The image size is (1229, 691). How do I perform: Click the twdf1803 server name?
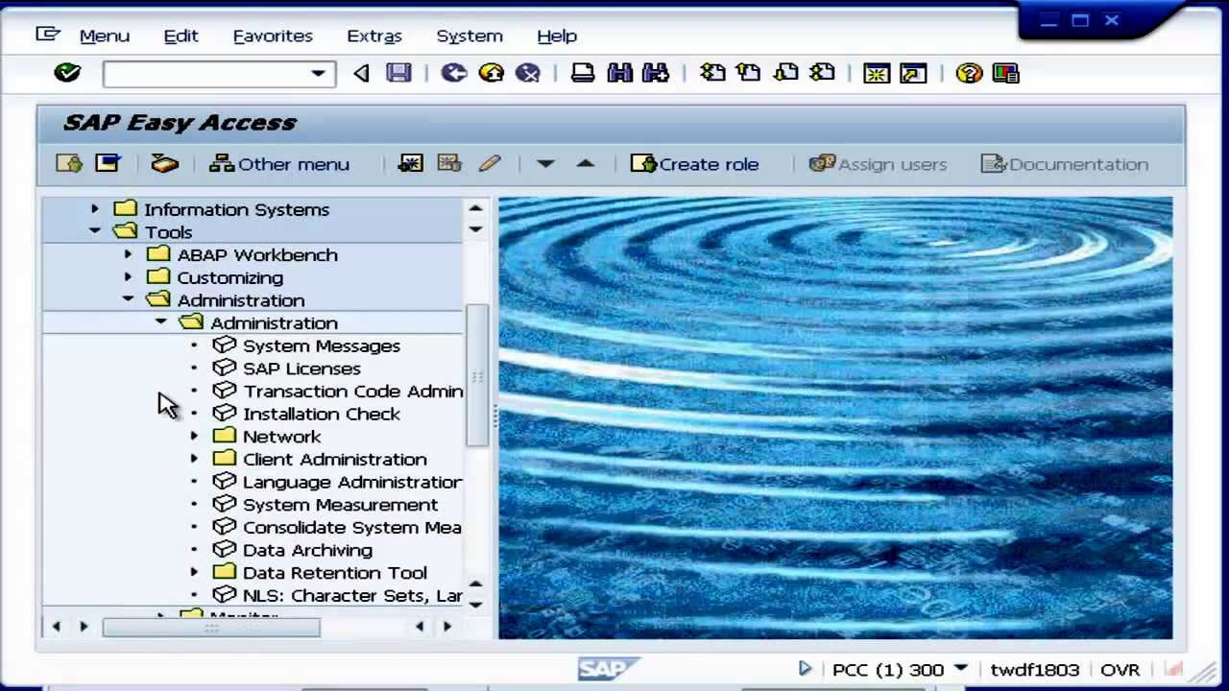pos(1035,670)
